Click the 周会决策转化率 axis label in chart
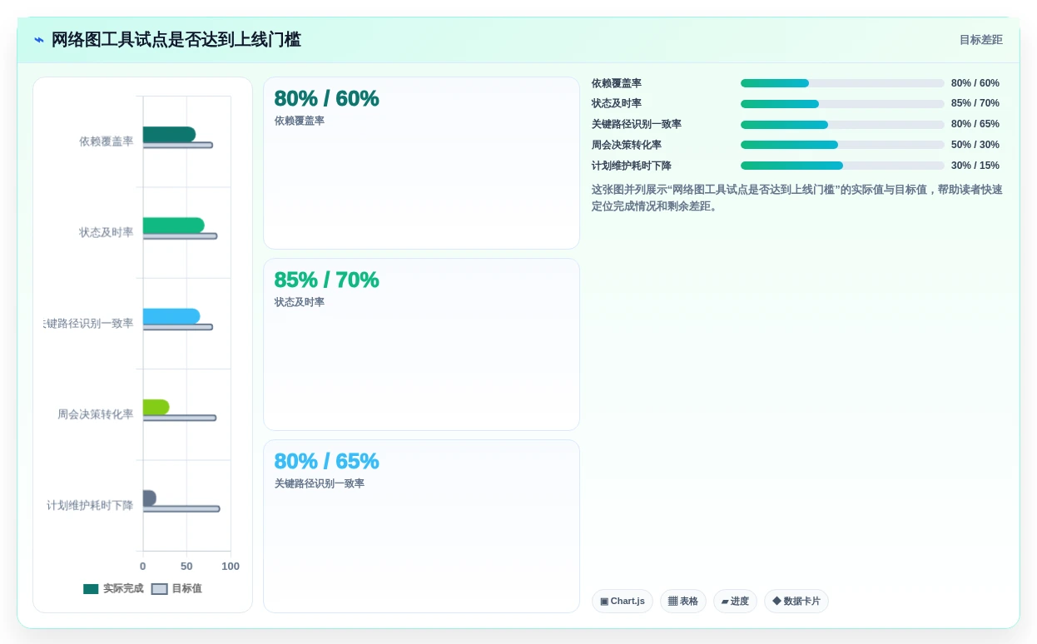 click(x=95, y=414)
